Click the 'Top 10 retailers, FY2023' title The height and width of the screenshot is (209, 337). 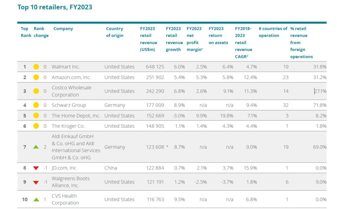(55, 7)
